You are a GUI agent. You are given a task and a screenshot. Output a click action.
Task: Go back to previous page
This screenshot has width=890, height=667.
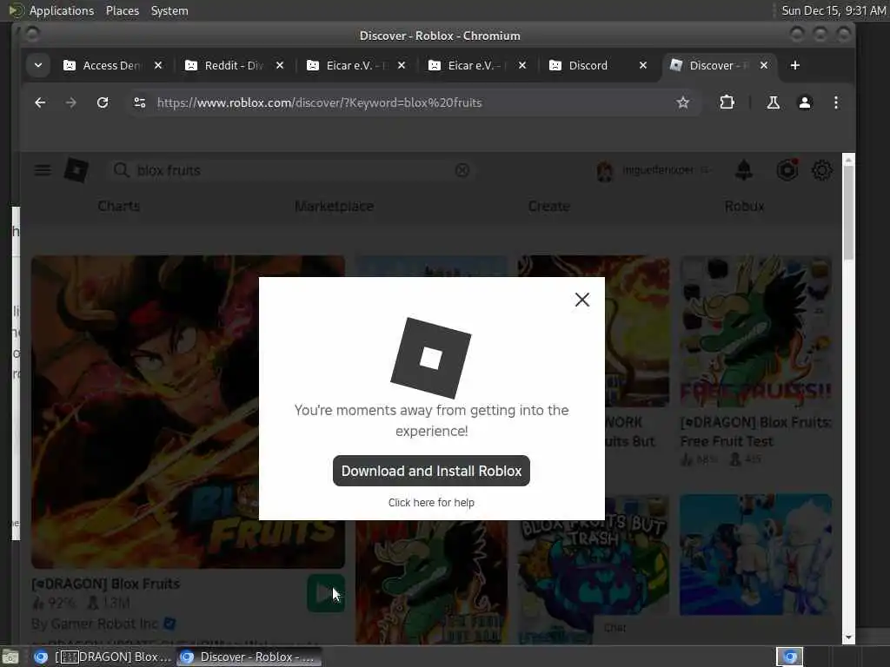tap(40, 102)
